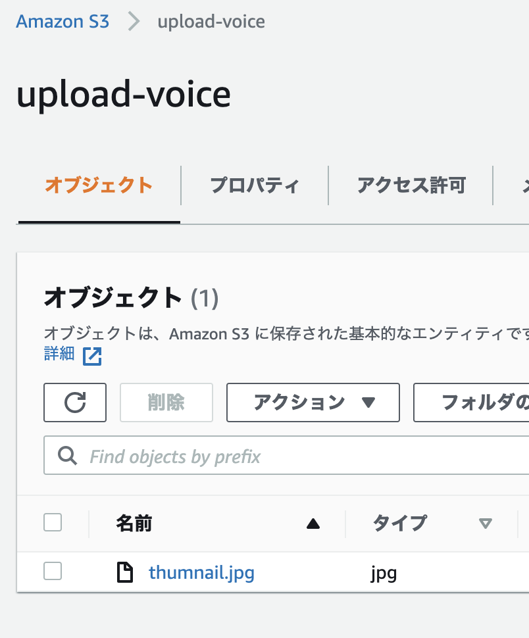Open the タイプ column filter dropdown
529x638 pixels.
pyautogui.click(x=485, y=524)
